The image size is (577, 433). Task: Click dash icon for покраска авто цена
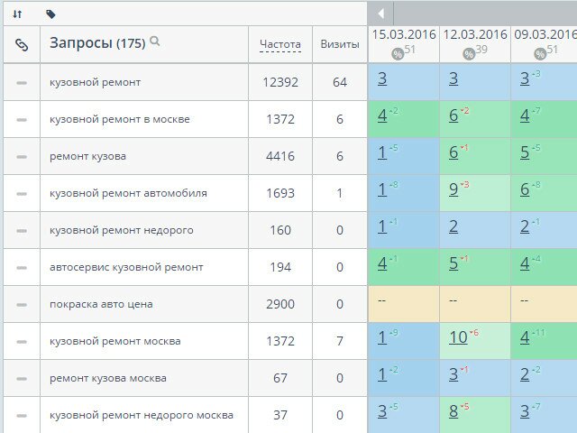click(22, 305)
